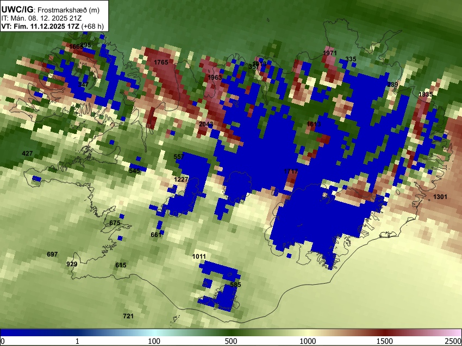The width and height of the screenshot is (462, 346).
Task: Click the map value label 1765
Action: click(x=161, y=62)
